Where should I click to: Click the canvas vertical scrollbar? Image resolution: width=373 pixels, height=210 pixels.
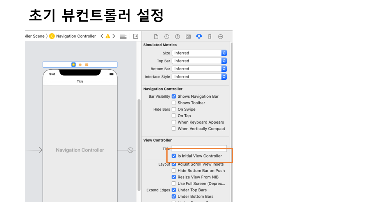click(139, 146)
